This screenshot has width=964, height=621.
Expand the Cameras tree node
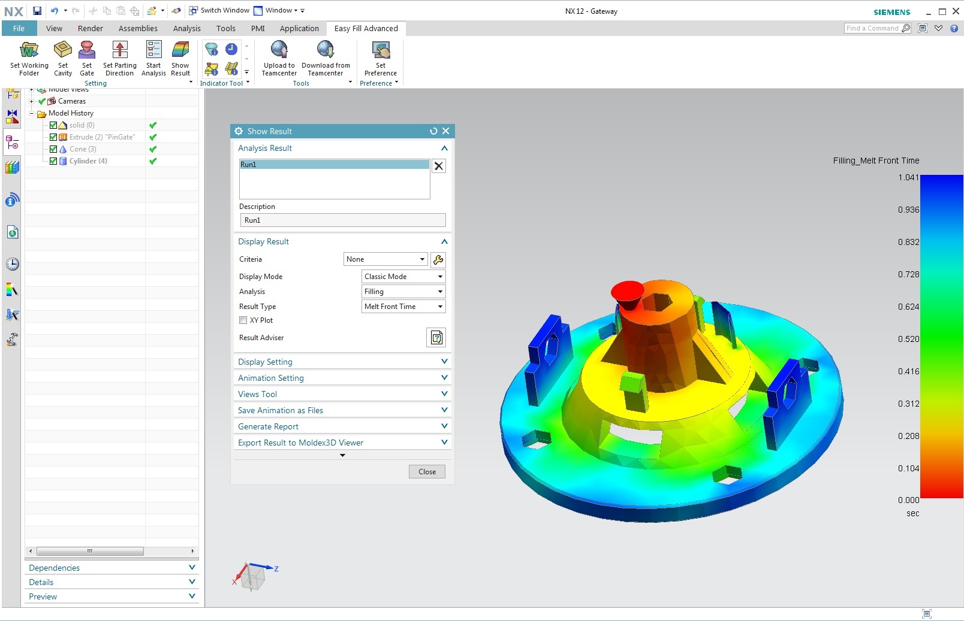pos(31,101)
